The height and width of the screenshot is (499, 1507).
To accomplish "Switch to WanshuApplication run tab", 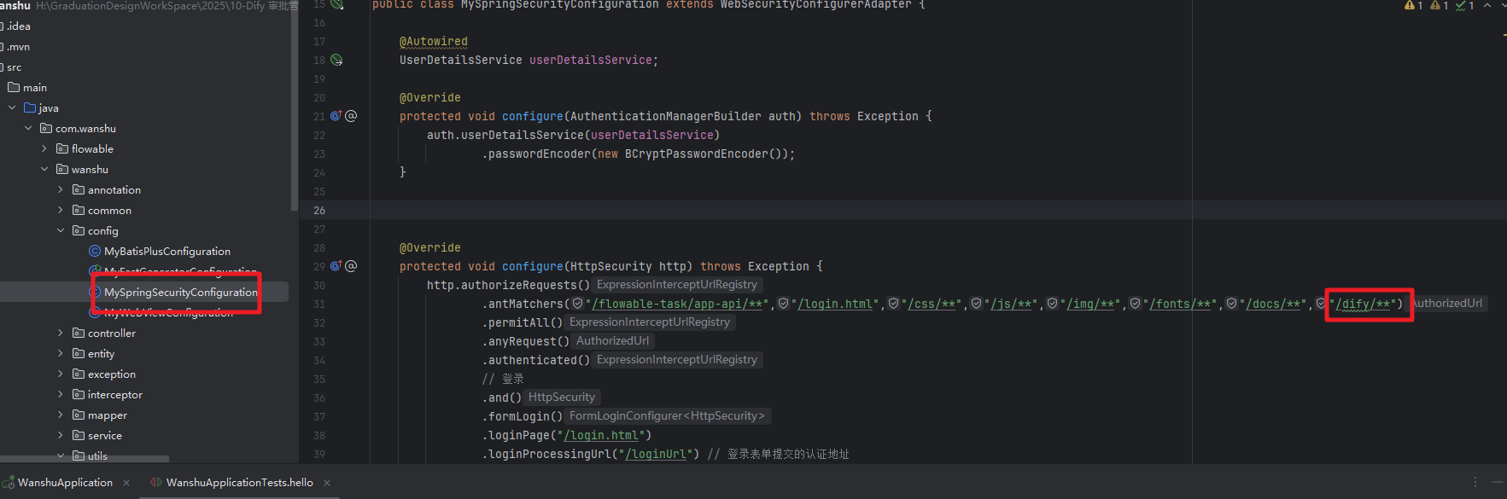I will (65, 483).
